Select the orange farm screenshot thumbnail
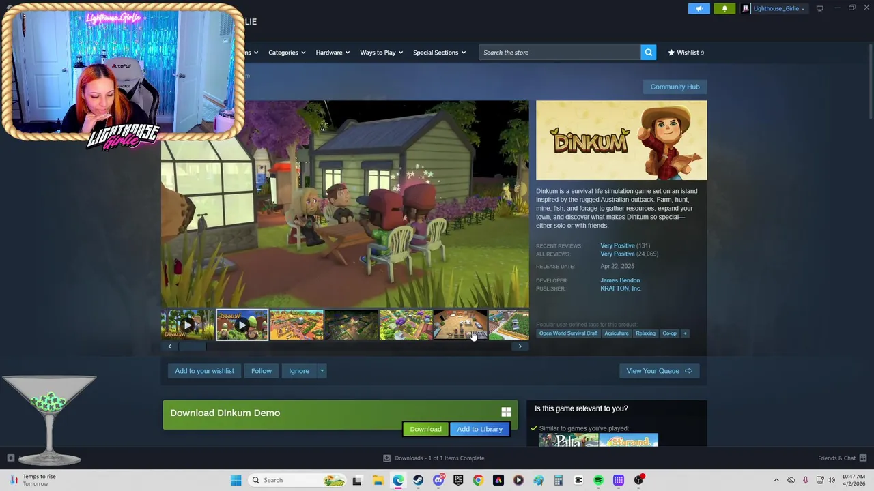 (x=296, y=325)
